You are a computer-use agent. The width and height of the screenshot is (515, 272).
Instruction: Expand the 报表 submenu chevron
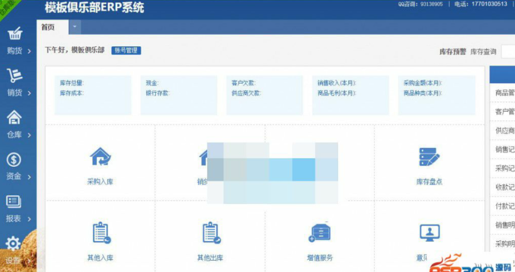pos(29,219)
